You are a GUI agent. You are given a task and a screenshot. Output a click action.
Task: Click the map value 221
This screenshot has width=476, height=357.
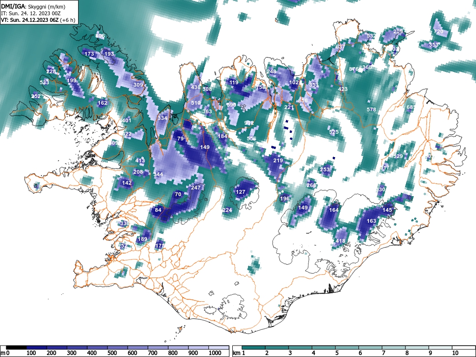(289, 107)
